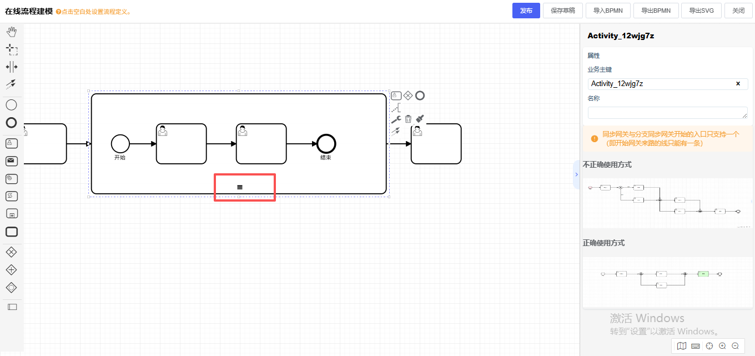
Task: Click 导入BPMN to import a file
Action: [x=607, y=11]
